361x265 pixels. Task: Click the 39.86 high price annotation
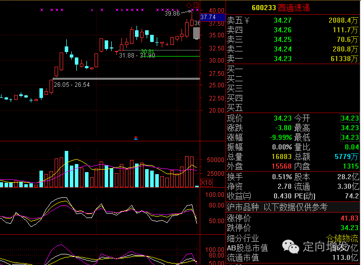coord(172,14)
